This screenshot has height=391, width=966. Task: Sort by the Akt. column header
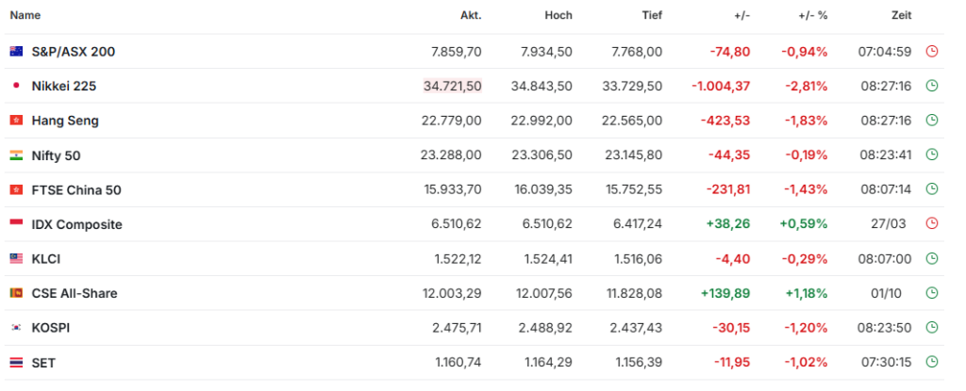471,15
